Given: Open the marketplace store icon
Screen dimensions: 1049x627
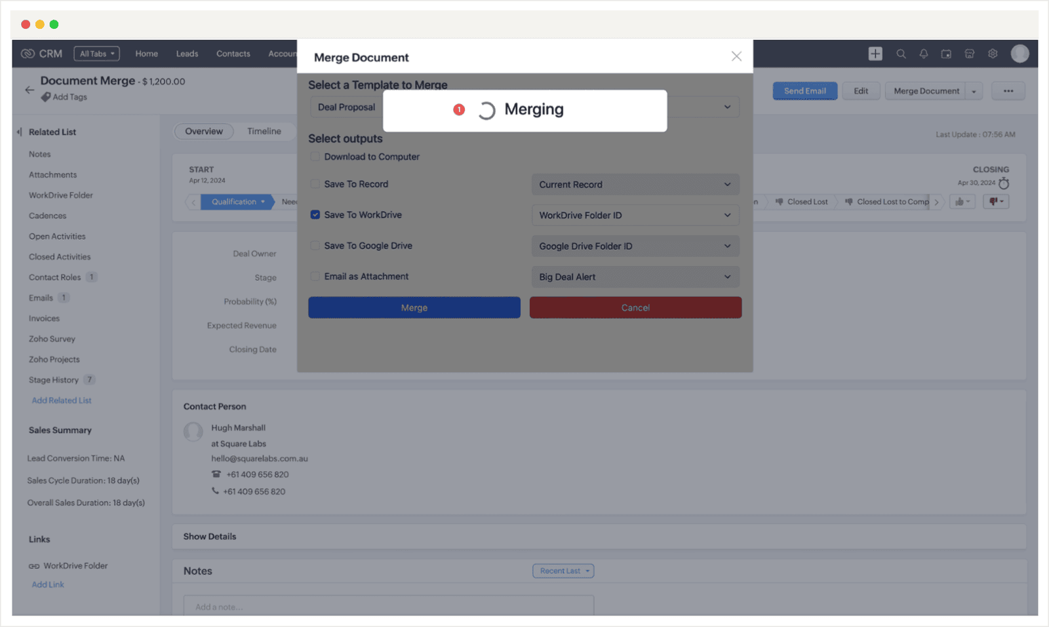Looking at the screenshot, I should tap(969, 54).
